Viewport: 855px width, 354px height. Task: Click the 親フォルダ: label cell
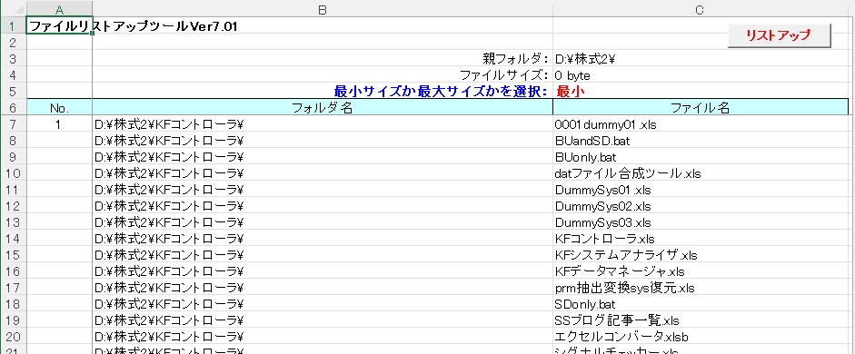[x=515, y=58]
